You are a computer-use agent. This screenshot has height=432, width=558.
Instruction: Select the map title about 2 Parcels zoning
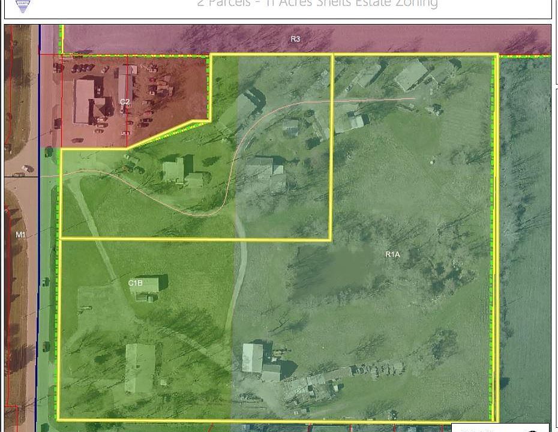pyautogui.click(x=317, y=4)
